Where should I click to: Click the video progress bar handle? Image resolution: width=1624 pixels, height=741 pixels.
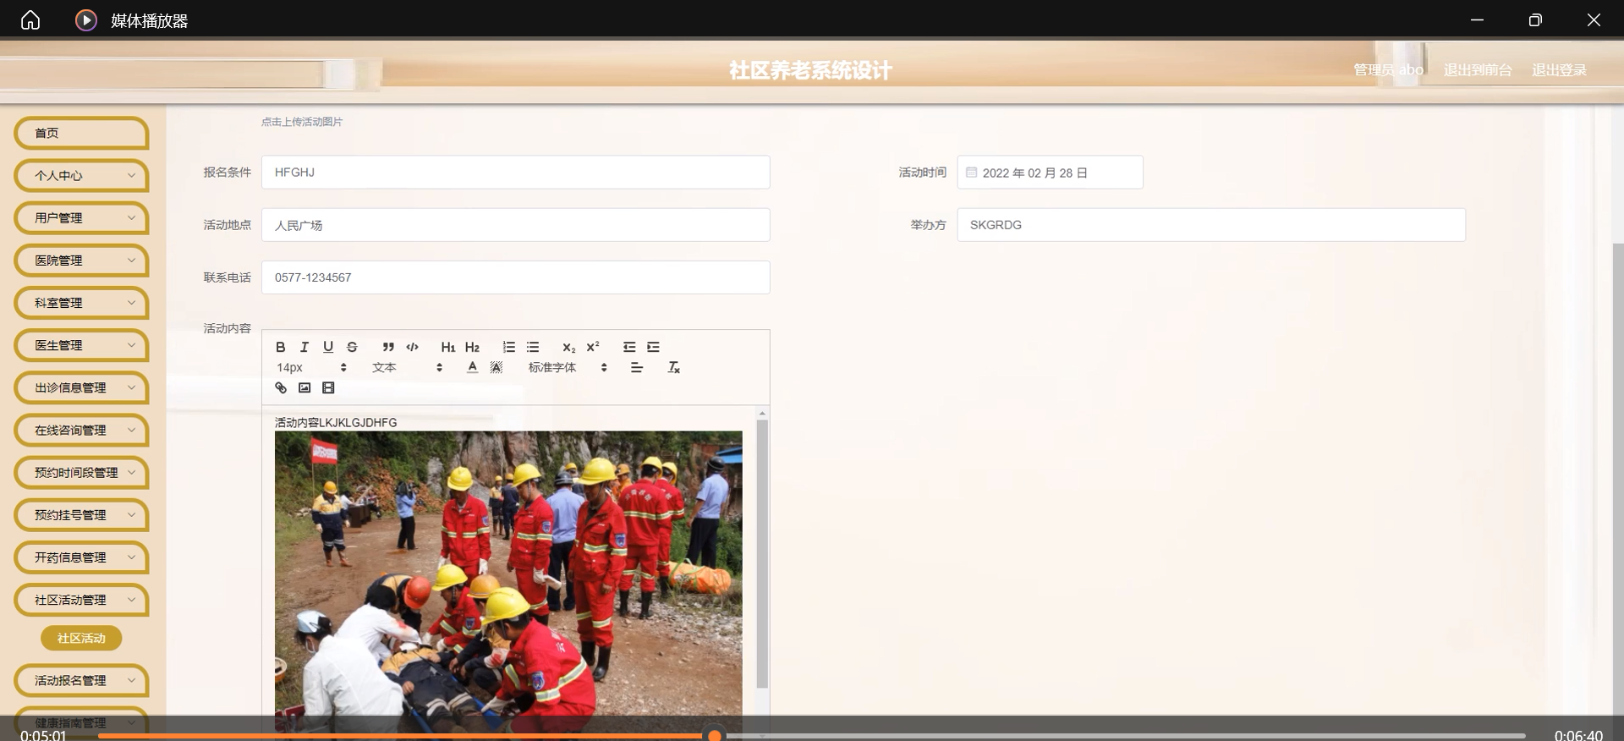(x=715, y=736)
